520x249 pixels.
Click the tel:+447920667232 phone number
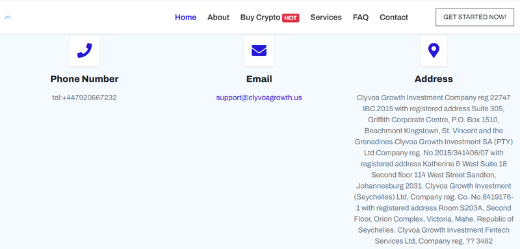coord(84,98)
